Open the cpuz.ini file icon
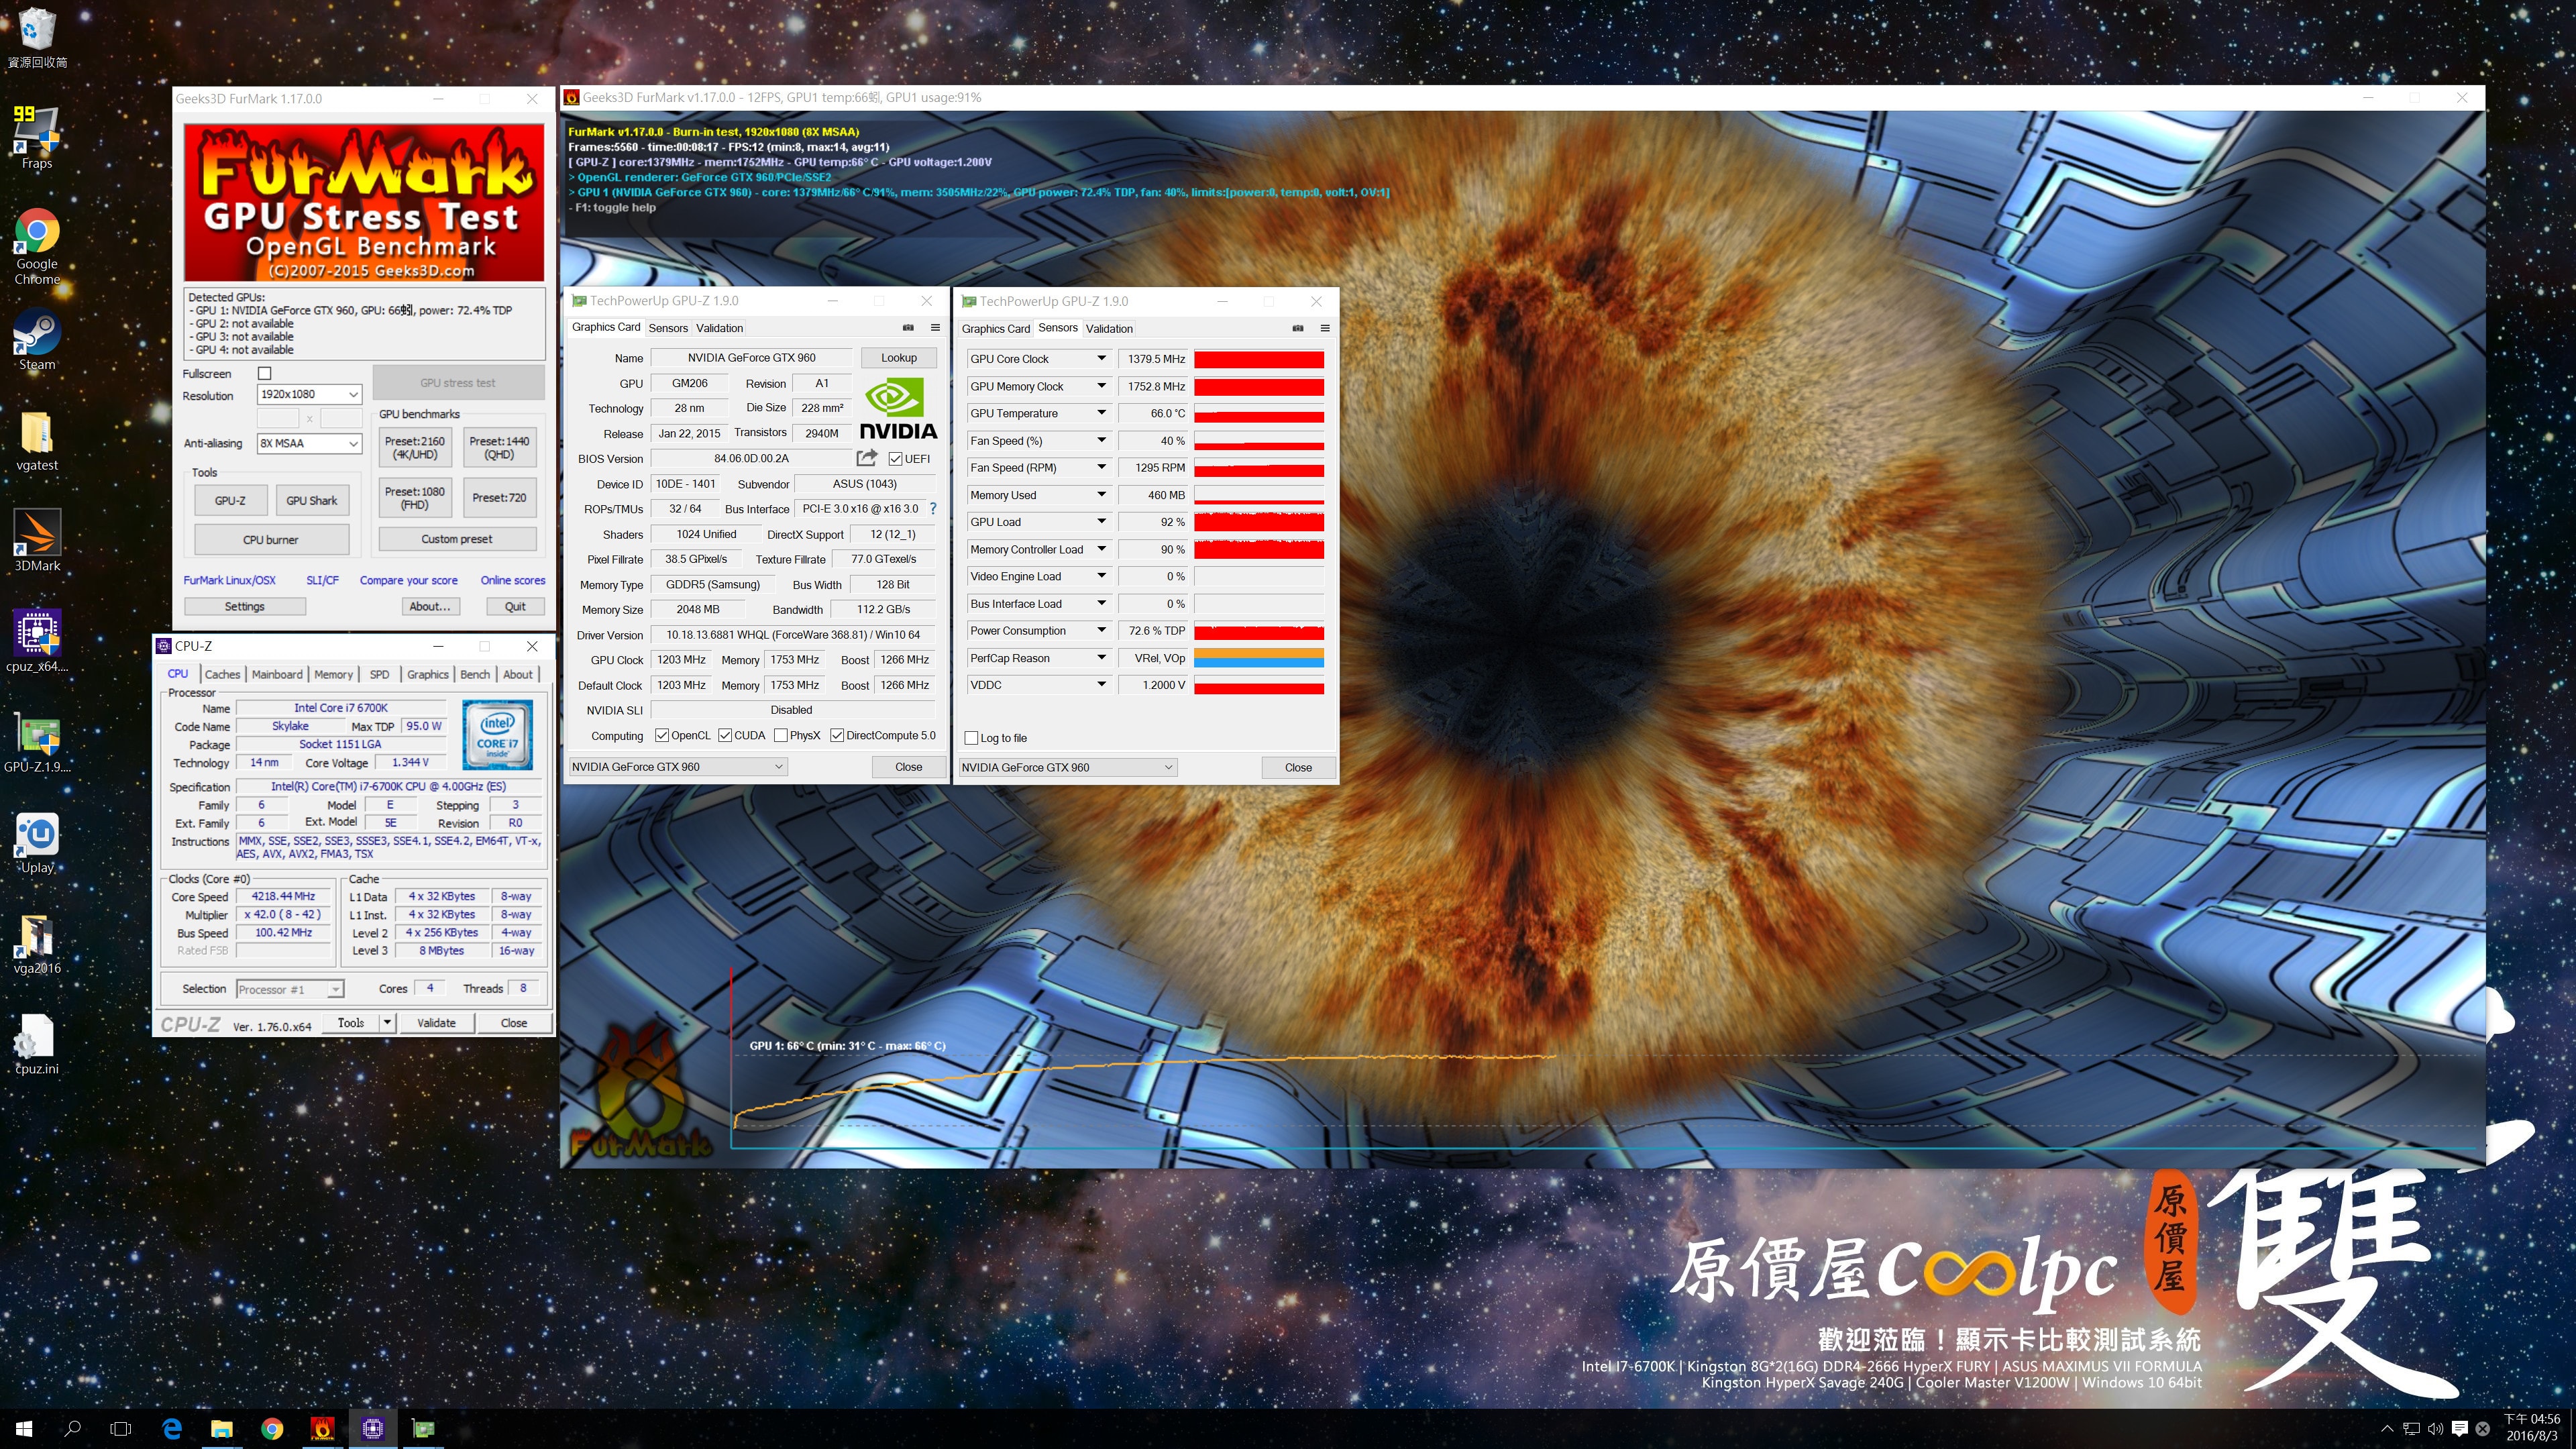2576x1449 pixels. click(37, 1044)
